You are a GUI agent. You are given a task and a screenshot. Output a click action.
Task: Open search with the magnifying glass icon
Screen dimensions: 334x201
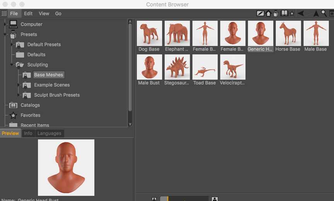[324, 14]
